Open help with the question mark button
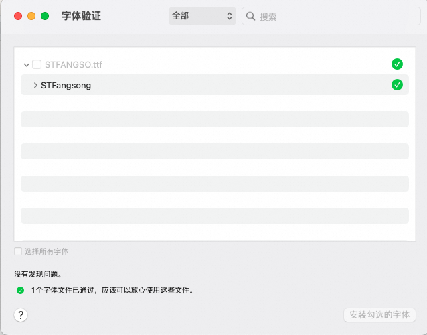 (x=21, y=315)
